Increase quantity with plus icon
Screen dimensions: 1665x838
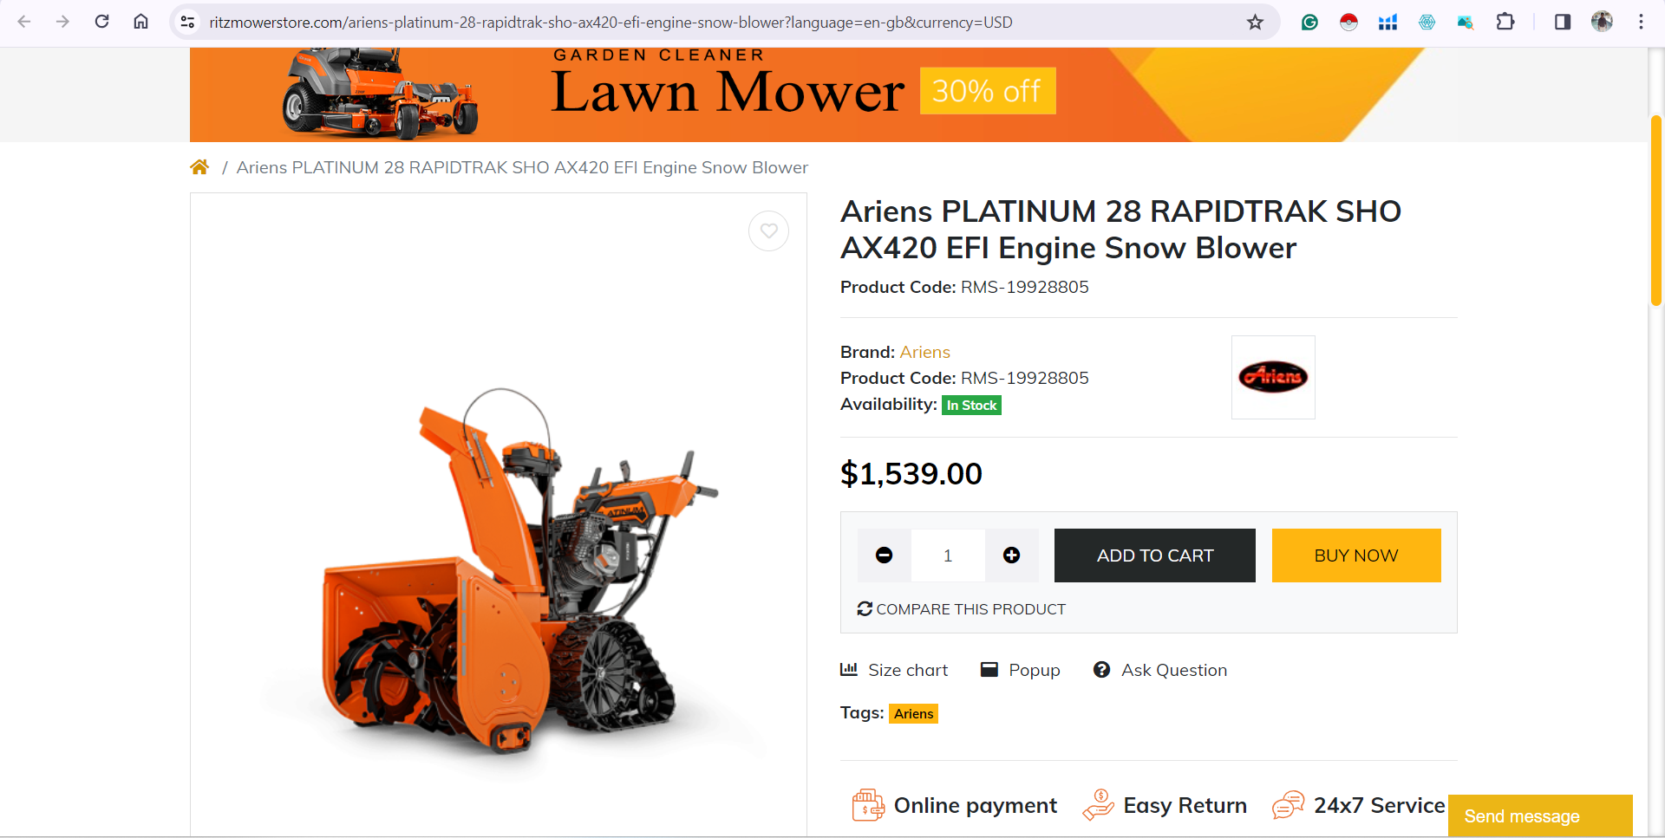1011,555
